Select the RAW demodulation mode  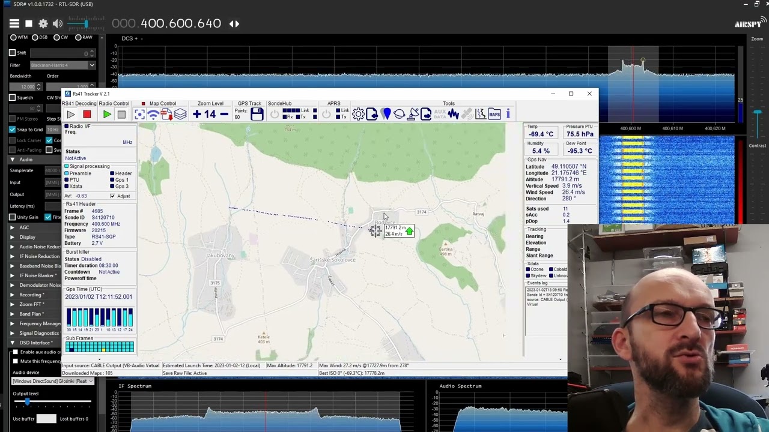(x=79, y=38)
